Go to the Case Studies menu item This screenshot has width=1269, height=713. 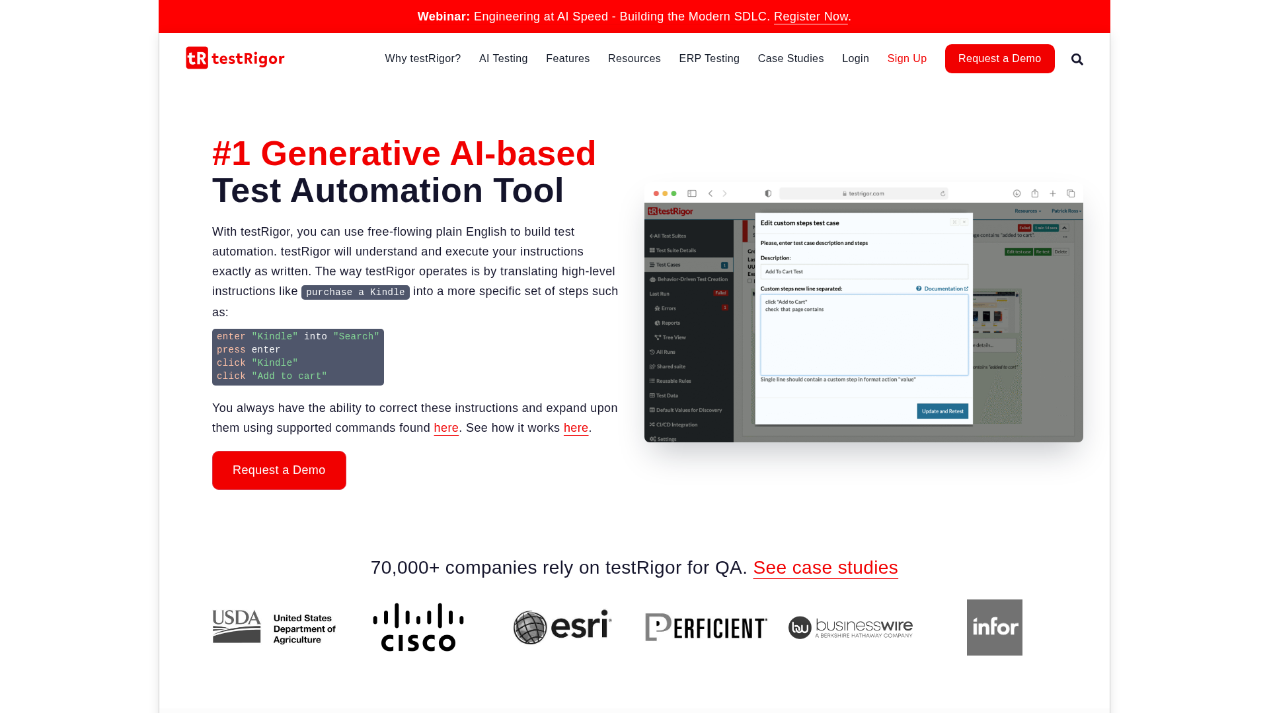click(790, 59)
